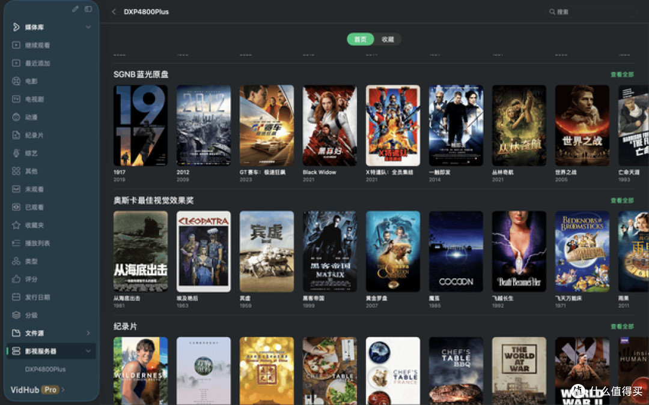Open the 收藏夹 favorites star icon
The height and width of the screenshot is (405, 649).
click(x=16, y=225)
